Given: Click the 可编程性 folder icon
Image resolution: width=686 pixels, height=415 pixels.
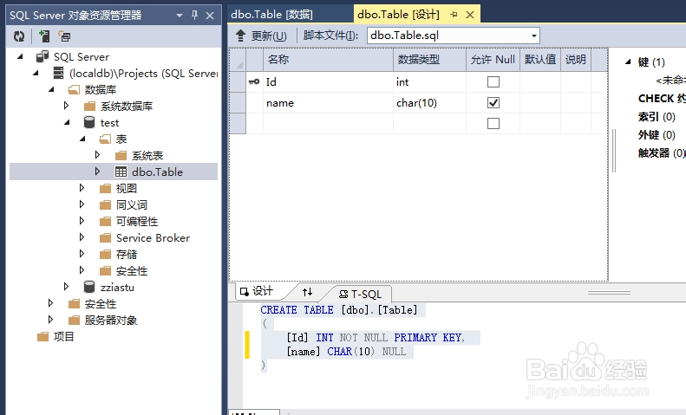Looking at the screenshot, I should click(x=106, y=222).
